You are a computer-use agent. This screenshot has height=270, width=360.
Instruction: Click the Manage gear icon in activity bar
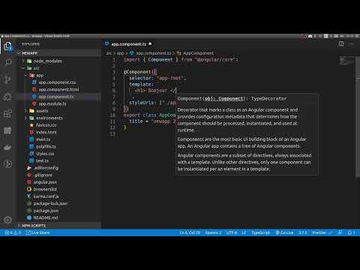(x=8, y=220)
